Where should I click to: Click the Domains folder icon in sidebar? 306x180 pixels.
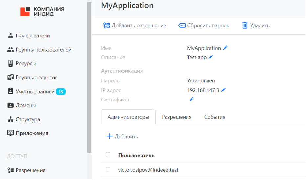click(x=10, y=105)
